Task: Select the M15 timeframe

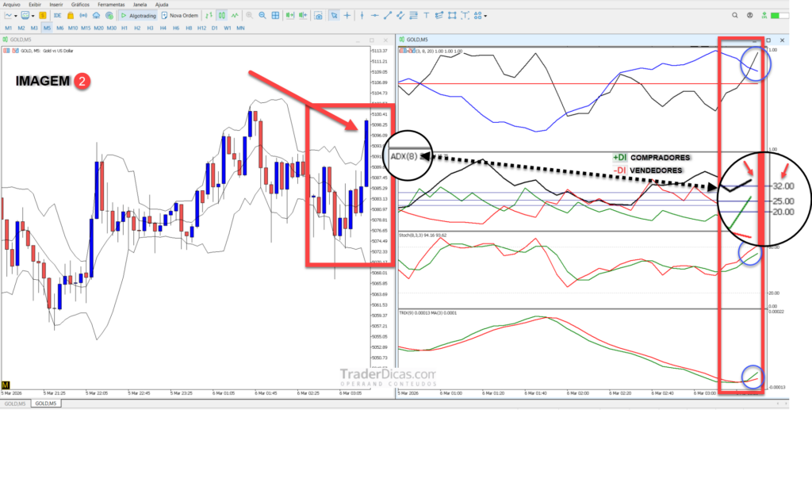Action: coord(86,28)
